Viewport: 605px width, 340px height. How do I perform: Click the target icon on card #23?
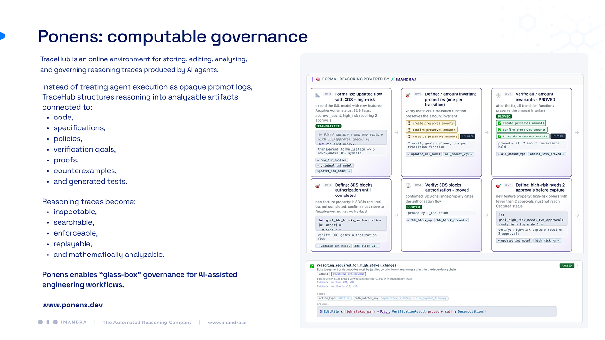(318, 185)
